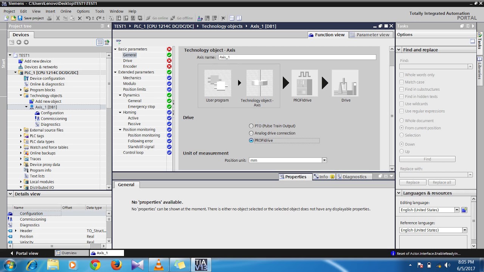The height and width of the screenshot is (272, 484).
Task: Select the Go online toolbar button
Action: (157, 18)
